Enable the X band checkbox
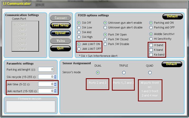The image size is (189, 118). [151, 45]
